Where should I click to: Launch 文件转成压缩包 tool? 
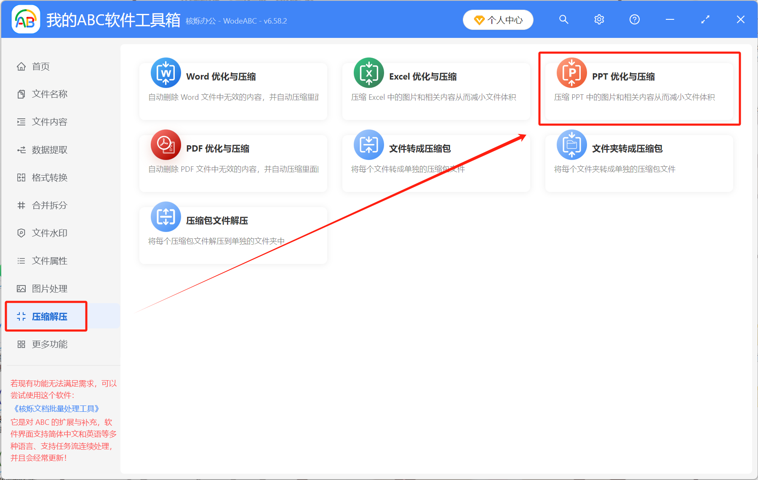pos(436,162)
